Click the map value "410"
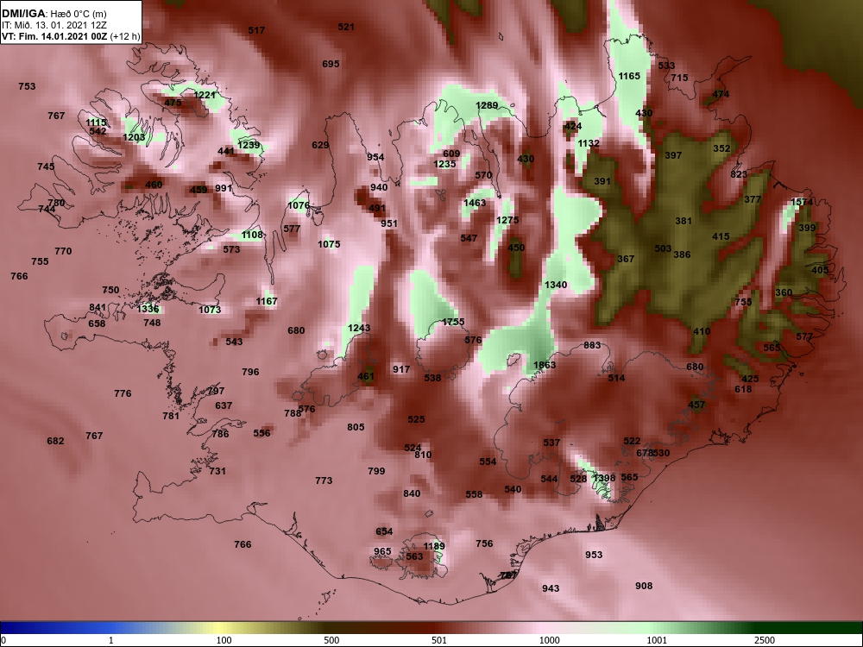This screenshot has height=647, width=863. [x=702, y=332]
